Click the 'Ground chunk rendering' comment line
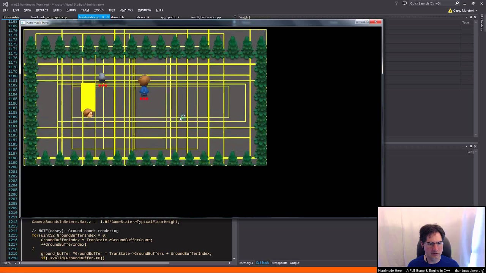The width and height of the screenshot is (486, 273). point(75,231)
